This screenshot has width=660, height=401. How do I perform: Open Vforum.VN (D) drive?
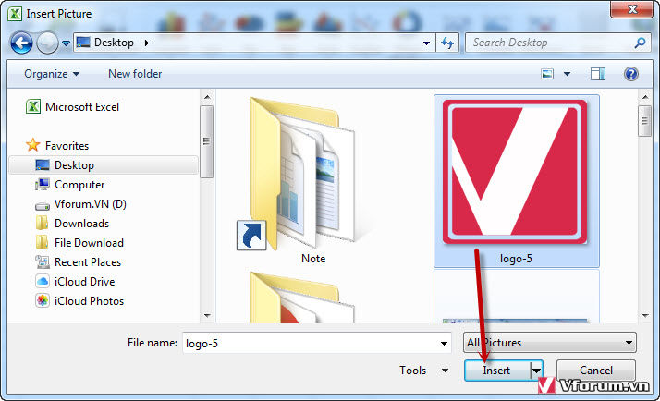point(90,204)
